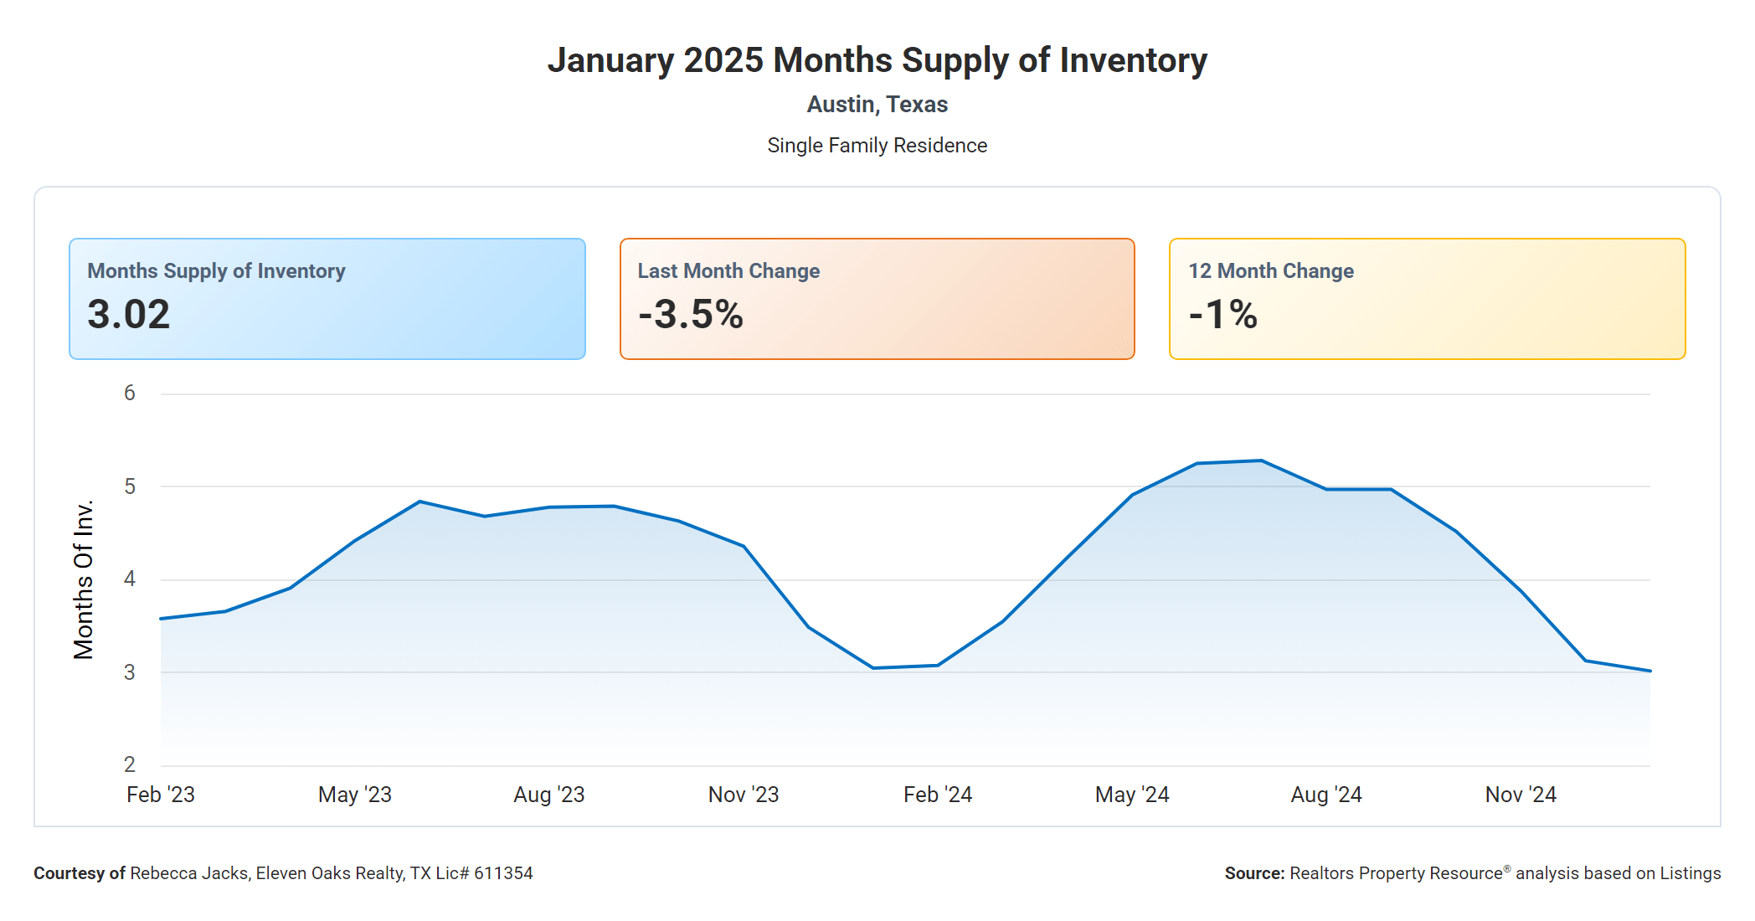Select the Nov '24 axis label
1755x921 pixels.
point(1521,795)
